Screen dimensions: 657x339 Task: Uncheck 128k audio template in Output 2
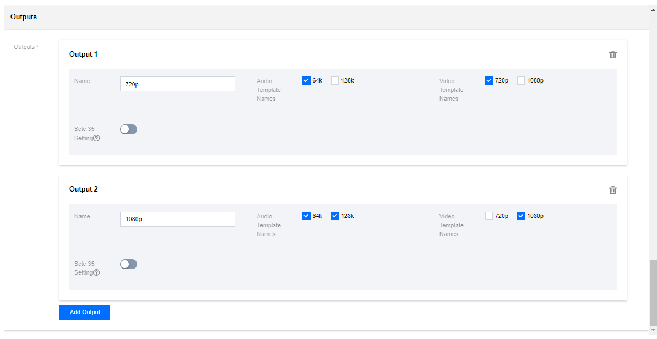pyautogui.click(x=335, y=216)
